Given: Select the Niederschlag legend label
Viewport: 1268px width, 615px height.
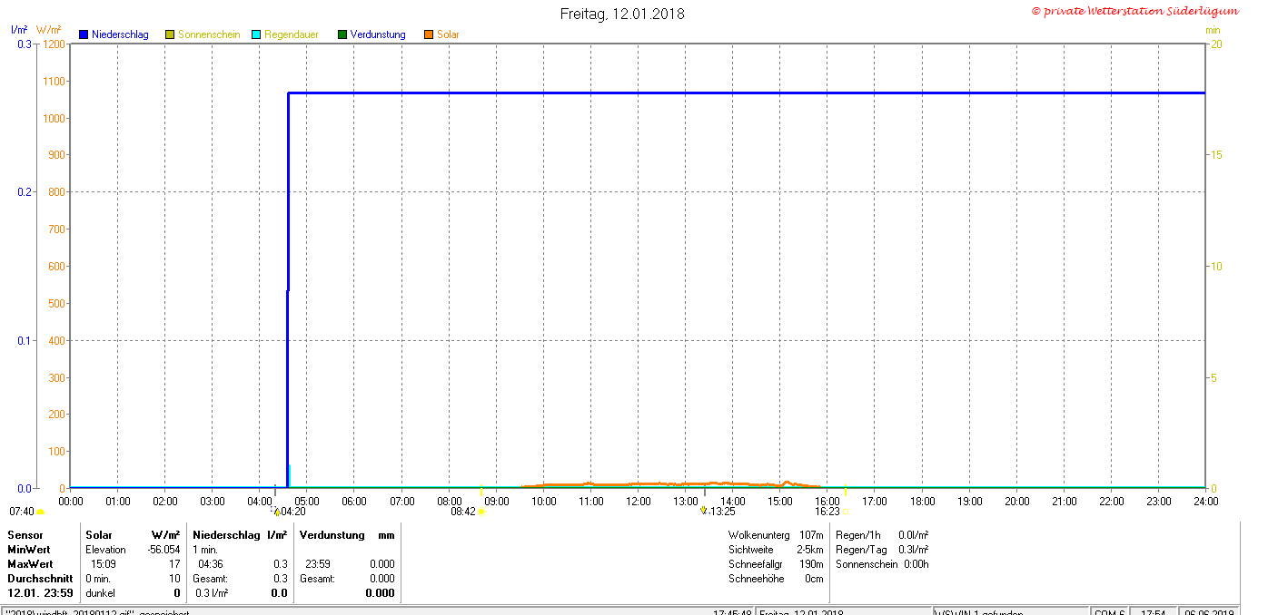Looking at the screenshot, I should coord(120,34).
